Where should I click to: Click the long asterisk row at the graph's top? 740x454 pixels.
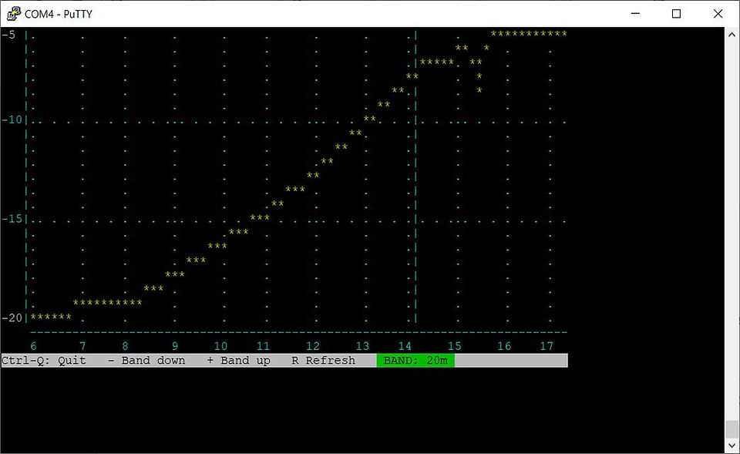pyautogui.click(x=529, y=33)
